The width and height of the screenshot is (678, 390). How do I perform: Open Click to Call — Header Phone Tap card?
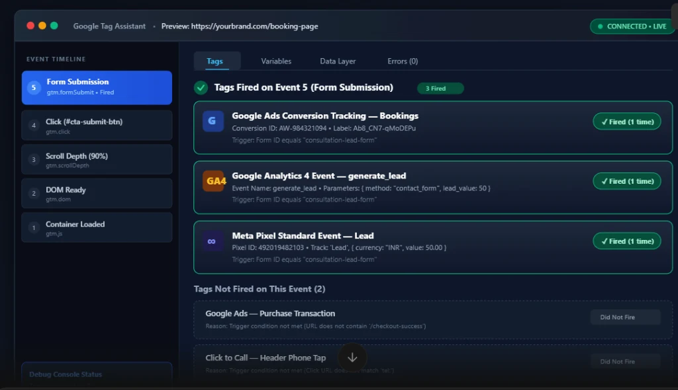433,362
